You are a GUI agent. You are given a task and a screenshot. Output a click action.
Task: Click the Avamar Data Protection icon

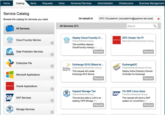click(10, 52)
